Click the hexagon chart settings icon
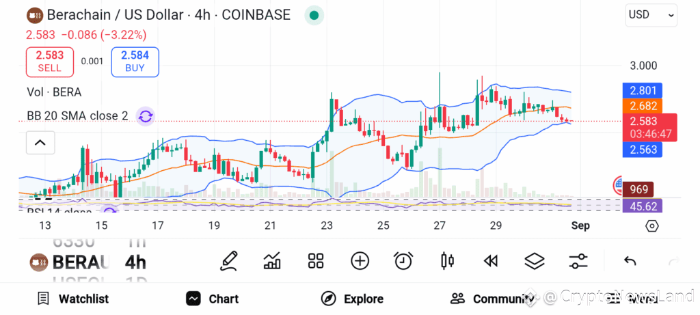Screen dimensions: 700x315 652,225
